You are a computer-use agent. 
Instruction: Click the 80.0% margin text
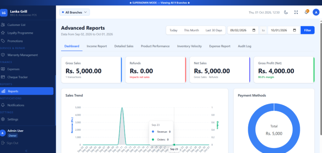[x=266, y=77]
